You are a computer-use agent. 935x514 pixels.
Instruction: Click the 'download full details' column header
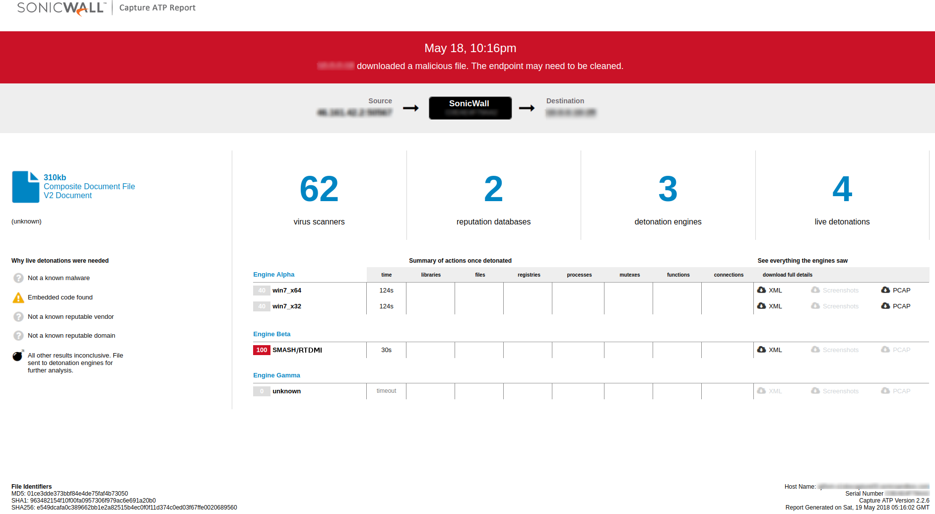(788, 275)
